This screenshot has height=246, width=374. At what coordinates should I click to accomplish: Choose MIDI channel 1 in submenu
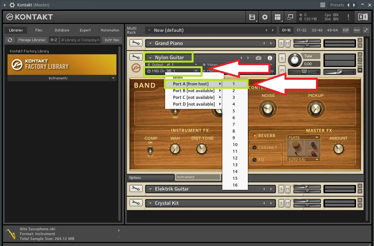pos(235,84)
